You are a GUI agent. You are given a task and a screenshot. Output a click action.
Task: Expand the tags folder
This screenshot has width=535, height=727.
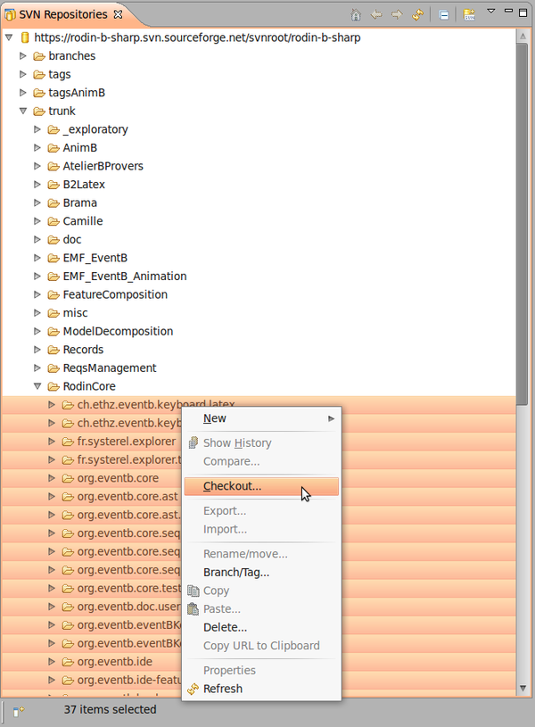click(x=22, y=74)
